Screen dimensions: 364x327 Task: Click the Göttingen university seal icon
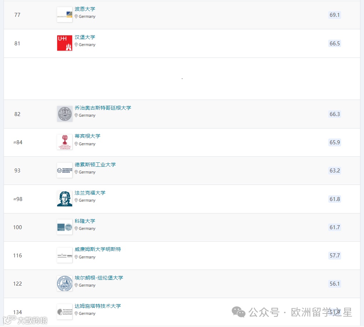pyautogui.click(x=64, y=114)
